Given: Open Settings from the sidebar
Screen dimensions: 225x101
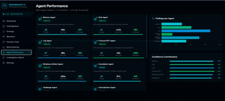Looking at the screenshot, I should coord(16,63).
